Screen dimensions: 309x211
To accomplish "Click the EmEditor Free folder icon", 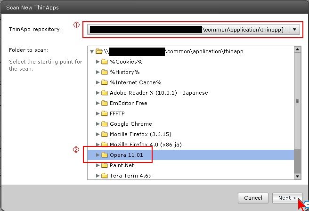I will click(104, 103).
